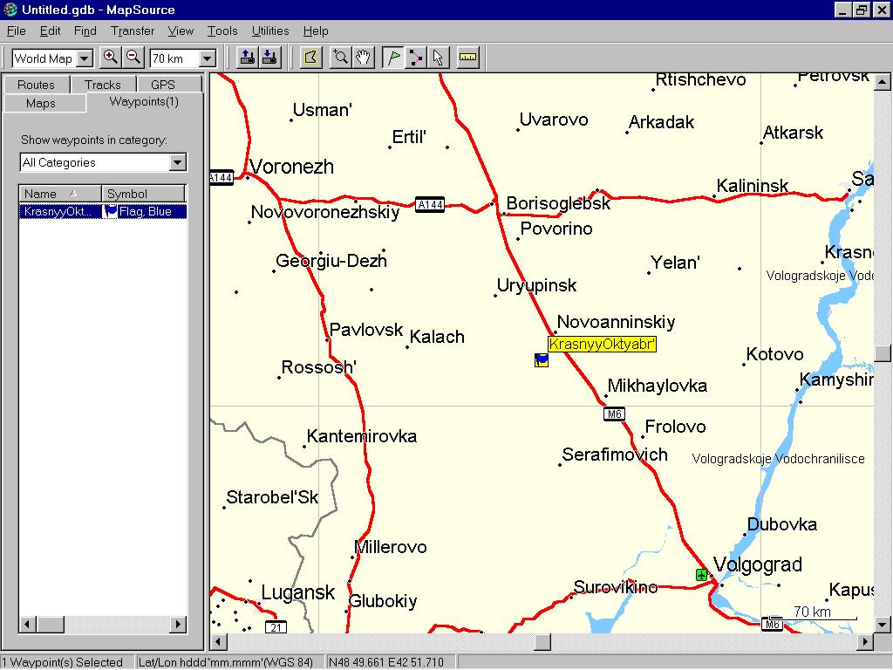The height and width of the screenshot is (670, 893).
Task: Open the World Map product dropdown
Action: (85, 58)
